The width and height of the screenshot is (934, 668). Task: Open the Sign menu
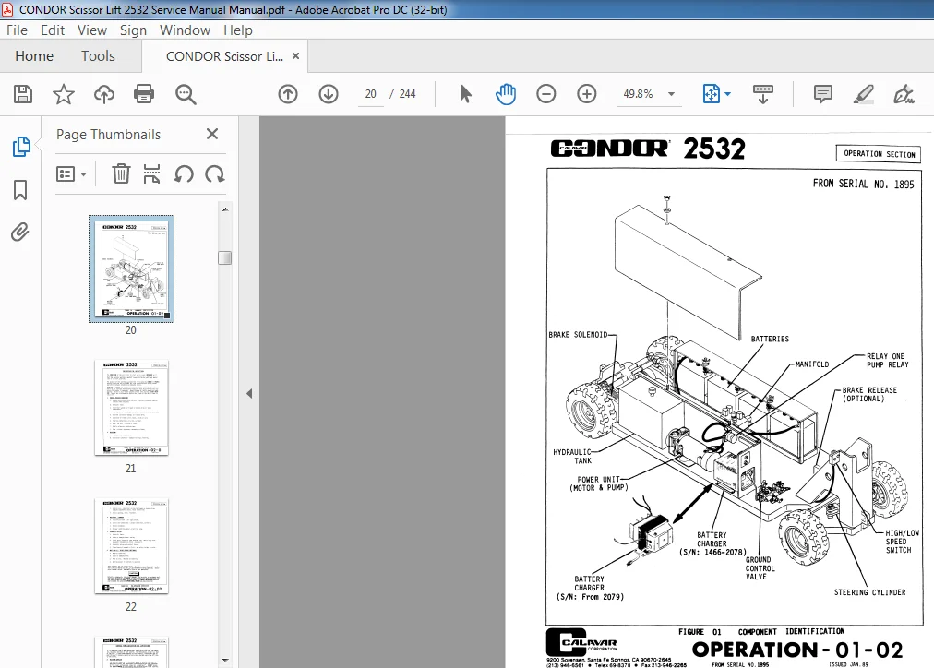click(x=133, y=30)
